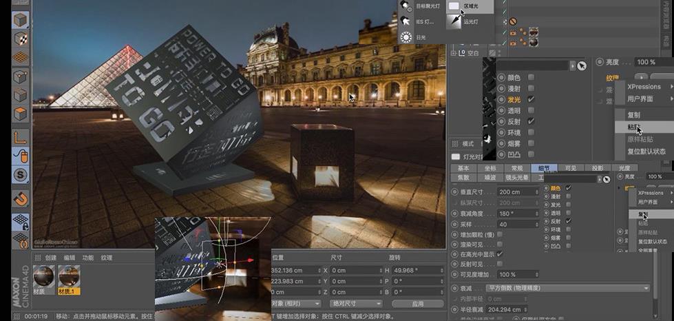Select the Model mode cube icon
This screenshot has height=321, width=674.
pyautogui.click(x=20, y=20)
